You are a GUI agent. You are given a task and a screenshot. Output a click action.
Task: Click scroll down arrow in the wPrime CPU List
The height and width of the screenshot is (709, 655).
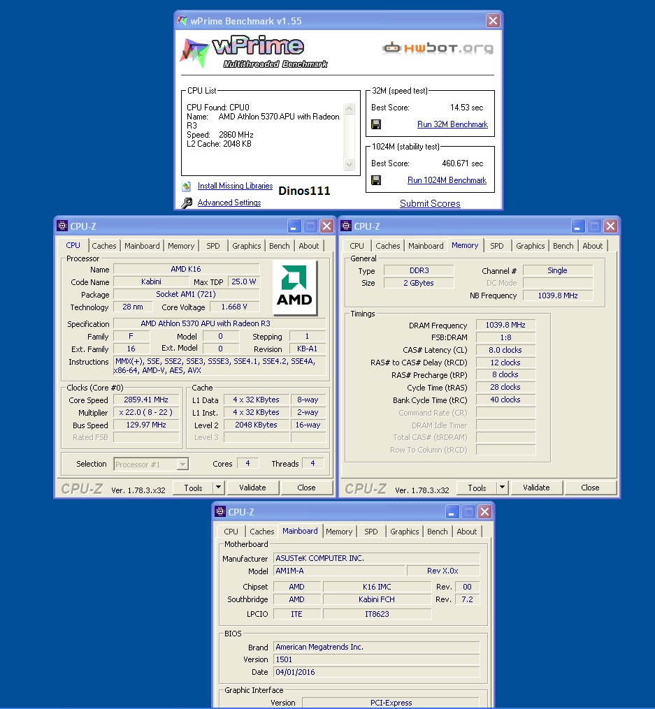pos(350,164)
